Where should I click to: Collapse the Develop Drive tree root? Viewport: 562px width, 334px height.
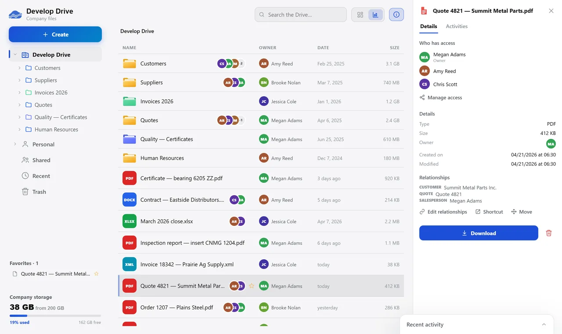coord(15,55)
